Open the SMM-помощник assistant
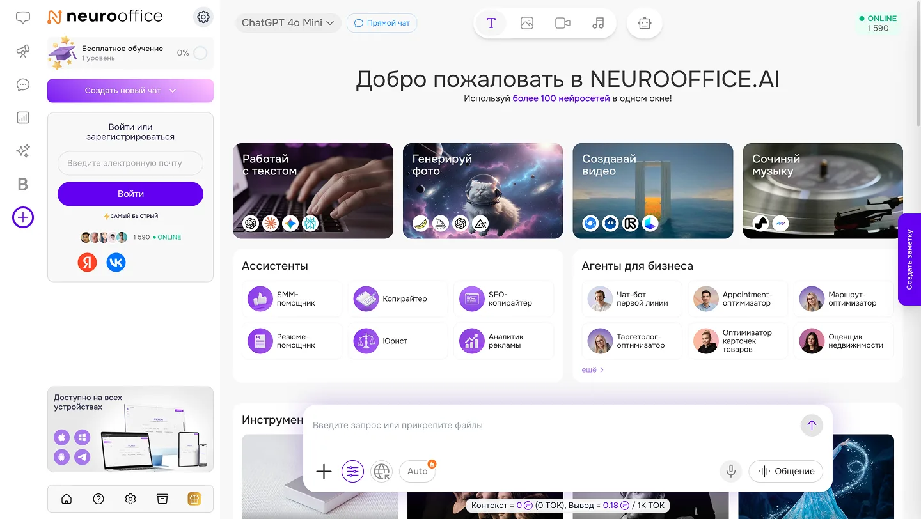 pos(292,298)
